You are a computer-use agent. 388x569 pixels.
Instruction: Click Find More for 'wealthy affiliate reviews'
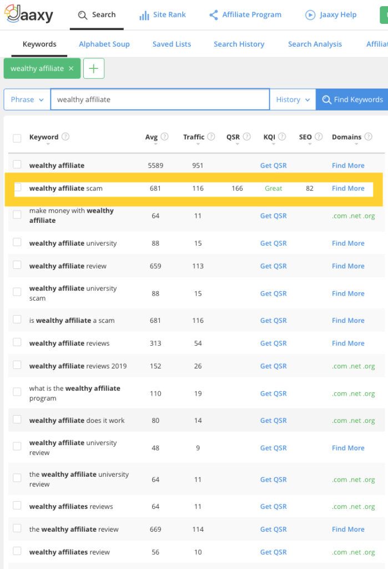[348, 343]
